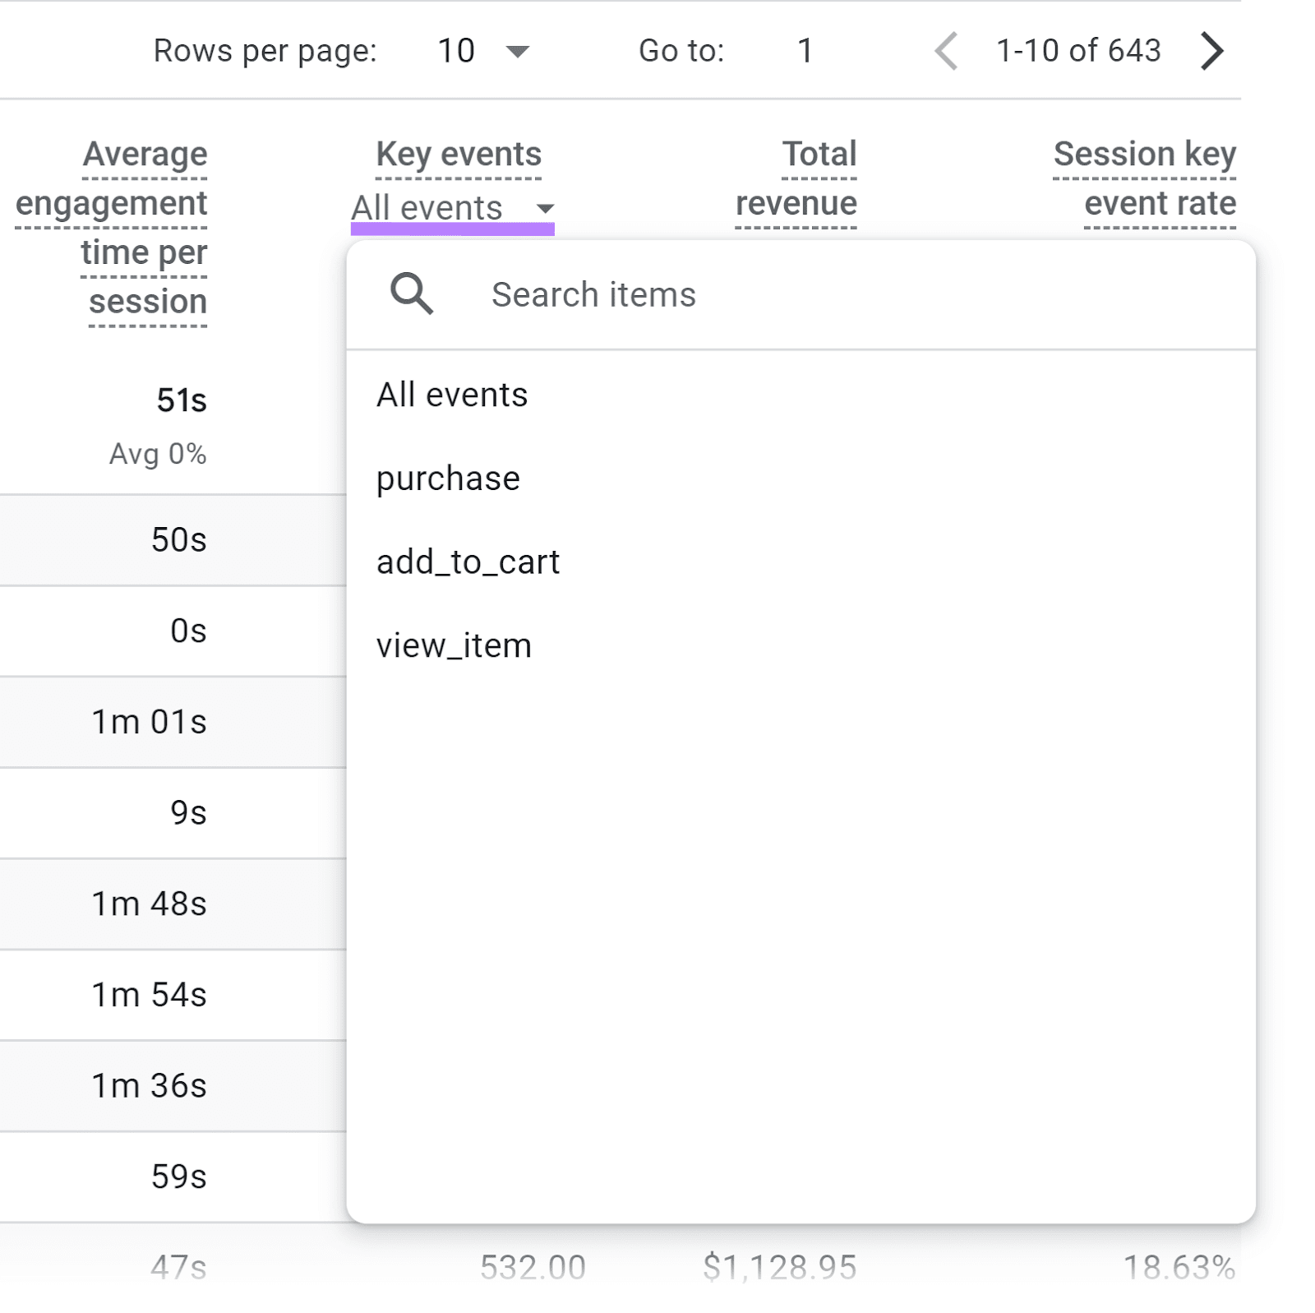Select purchase from the events list

447,479
